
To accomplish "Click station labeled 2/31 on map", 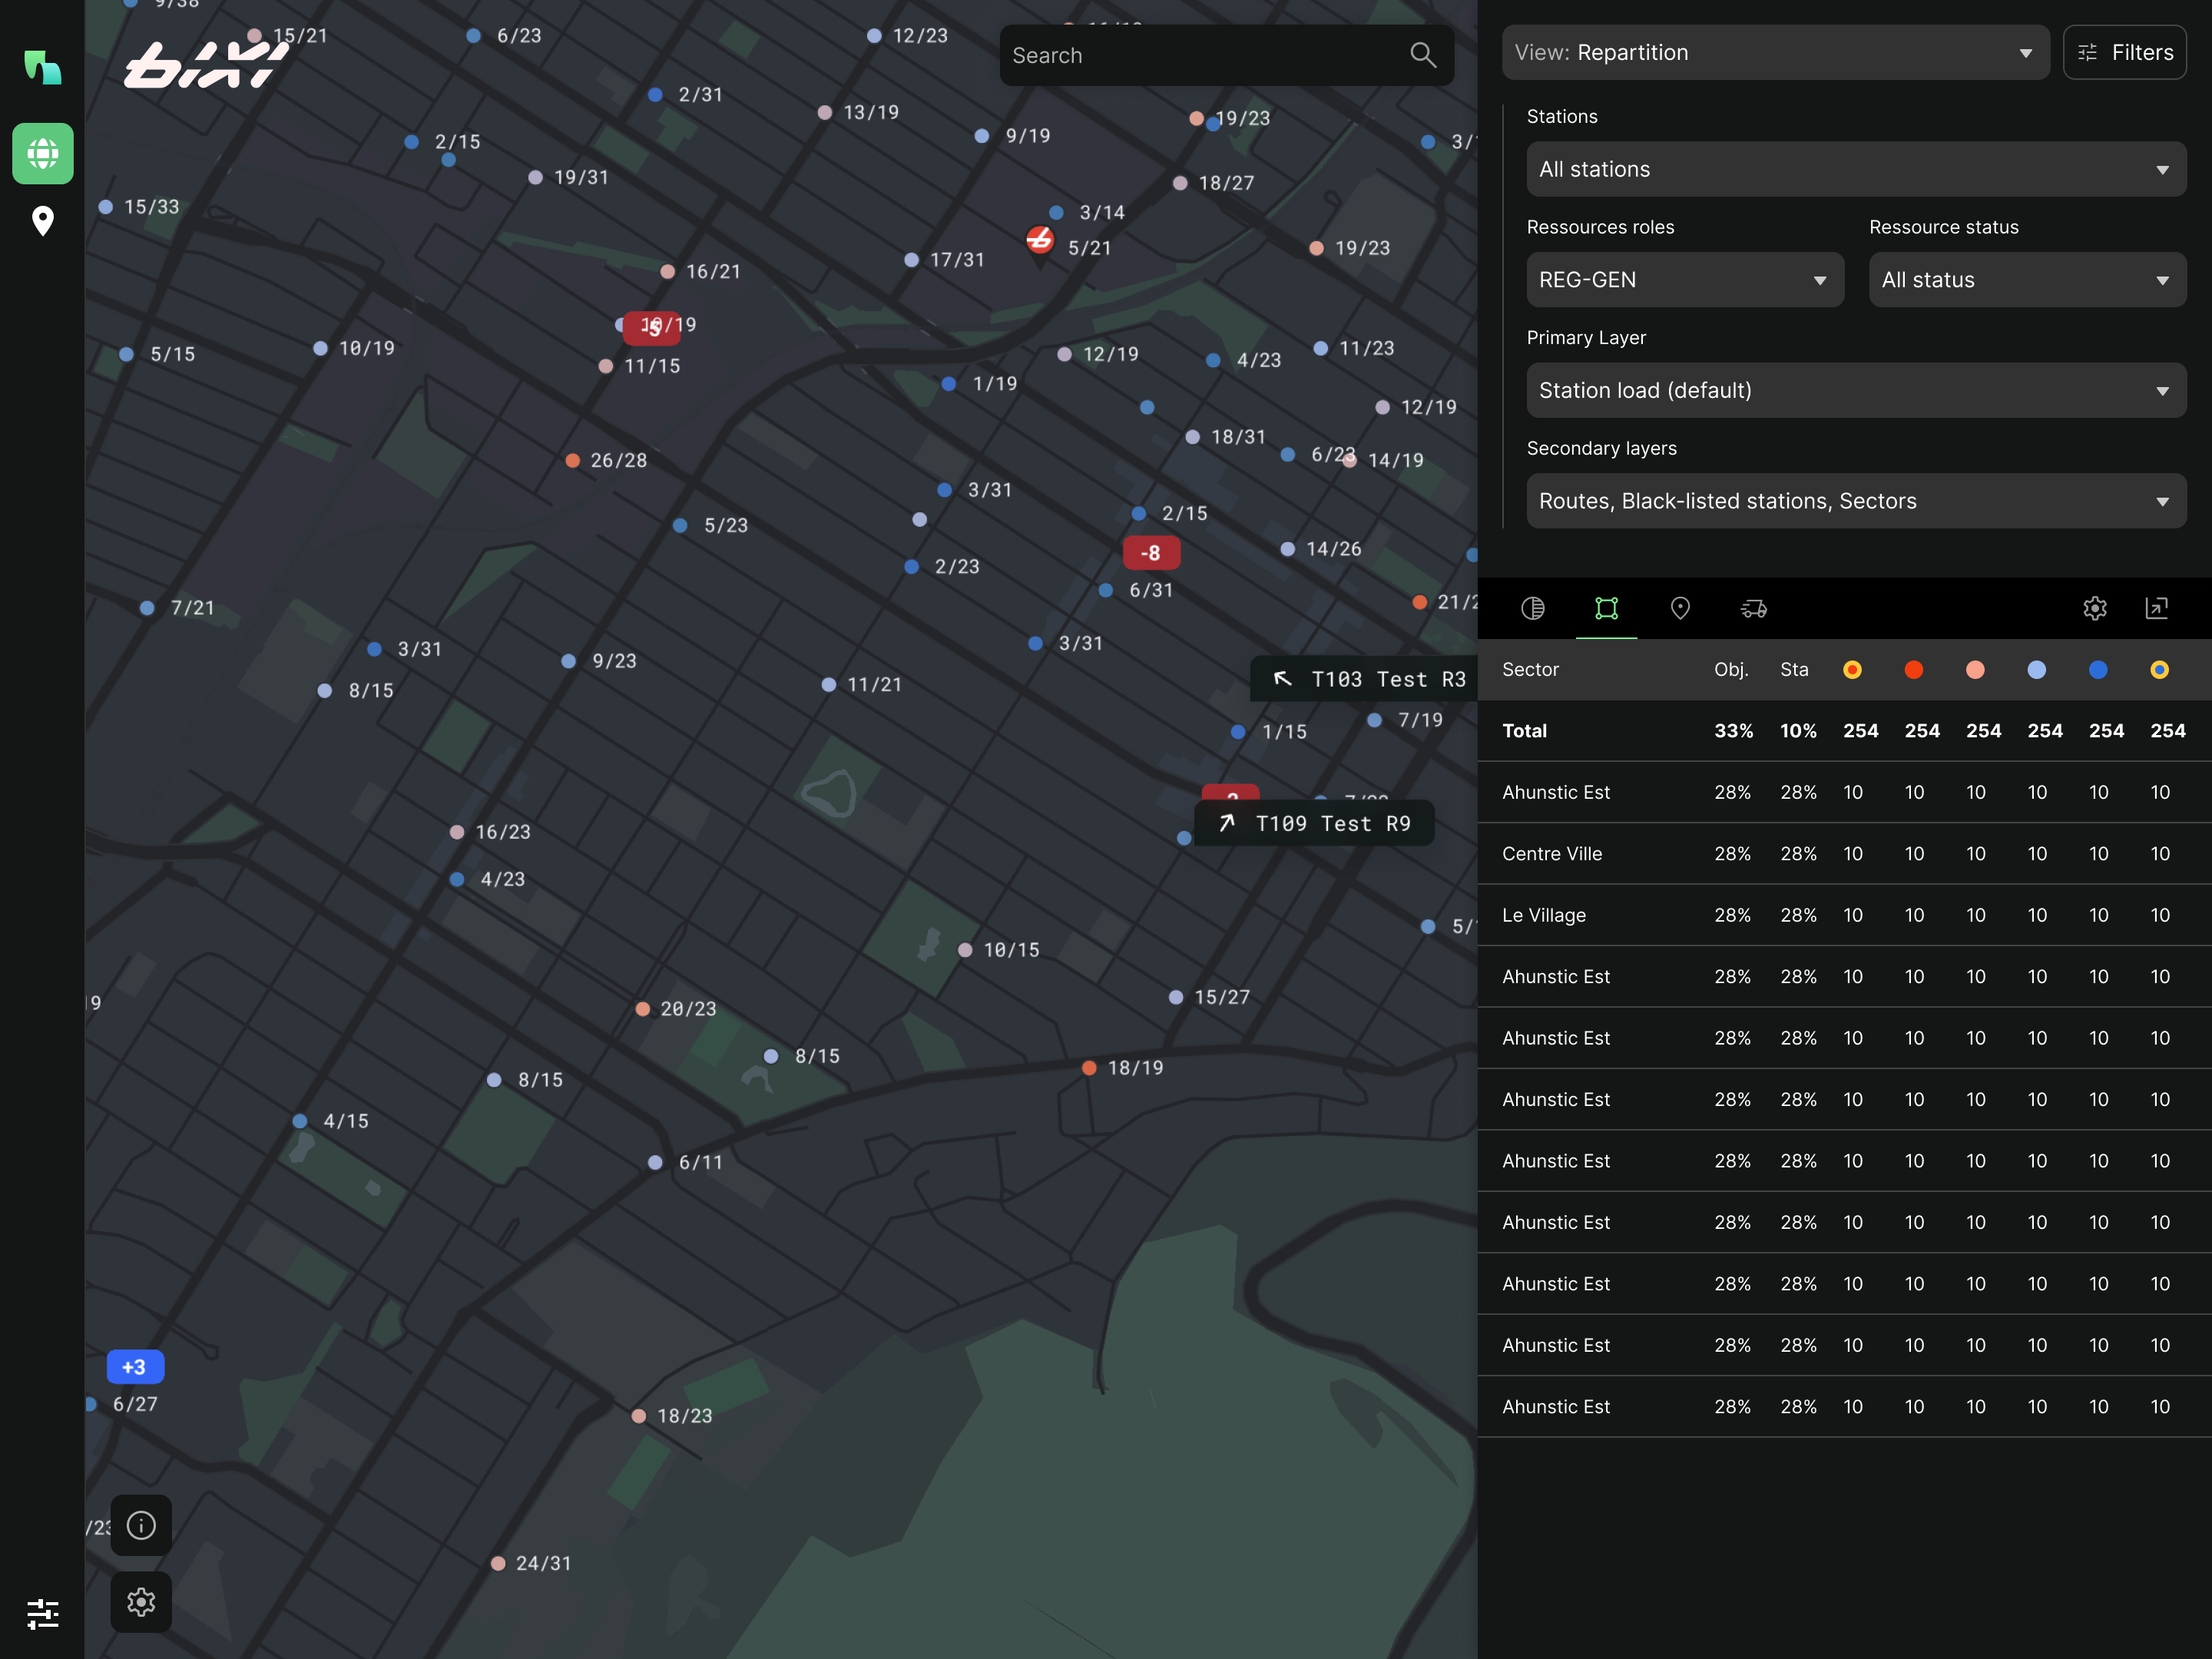I will [655, 94].
